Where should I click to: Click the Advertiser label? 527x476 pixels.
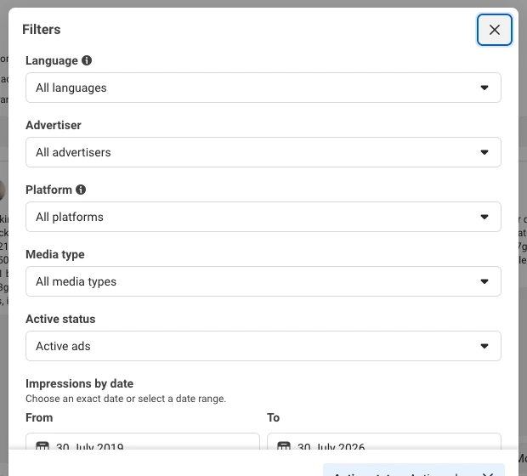(x=54, y=125)
